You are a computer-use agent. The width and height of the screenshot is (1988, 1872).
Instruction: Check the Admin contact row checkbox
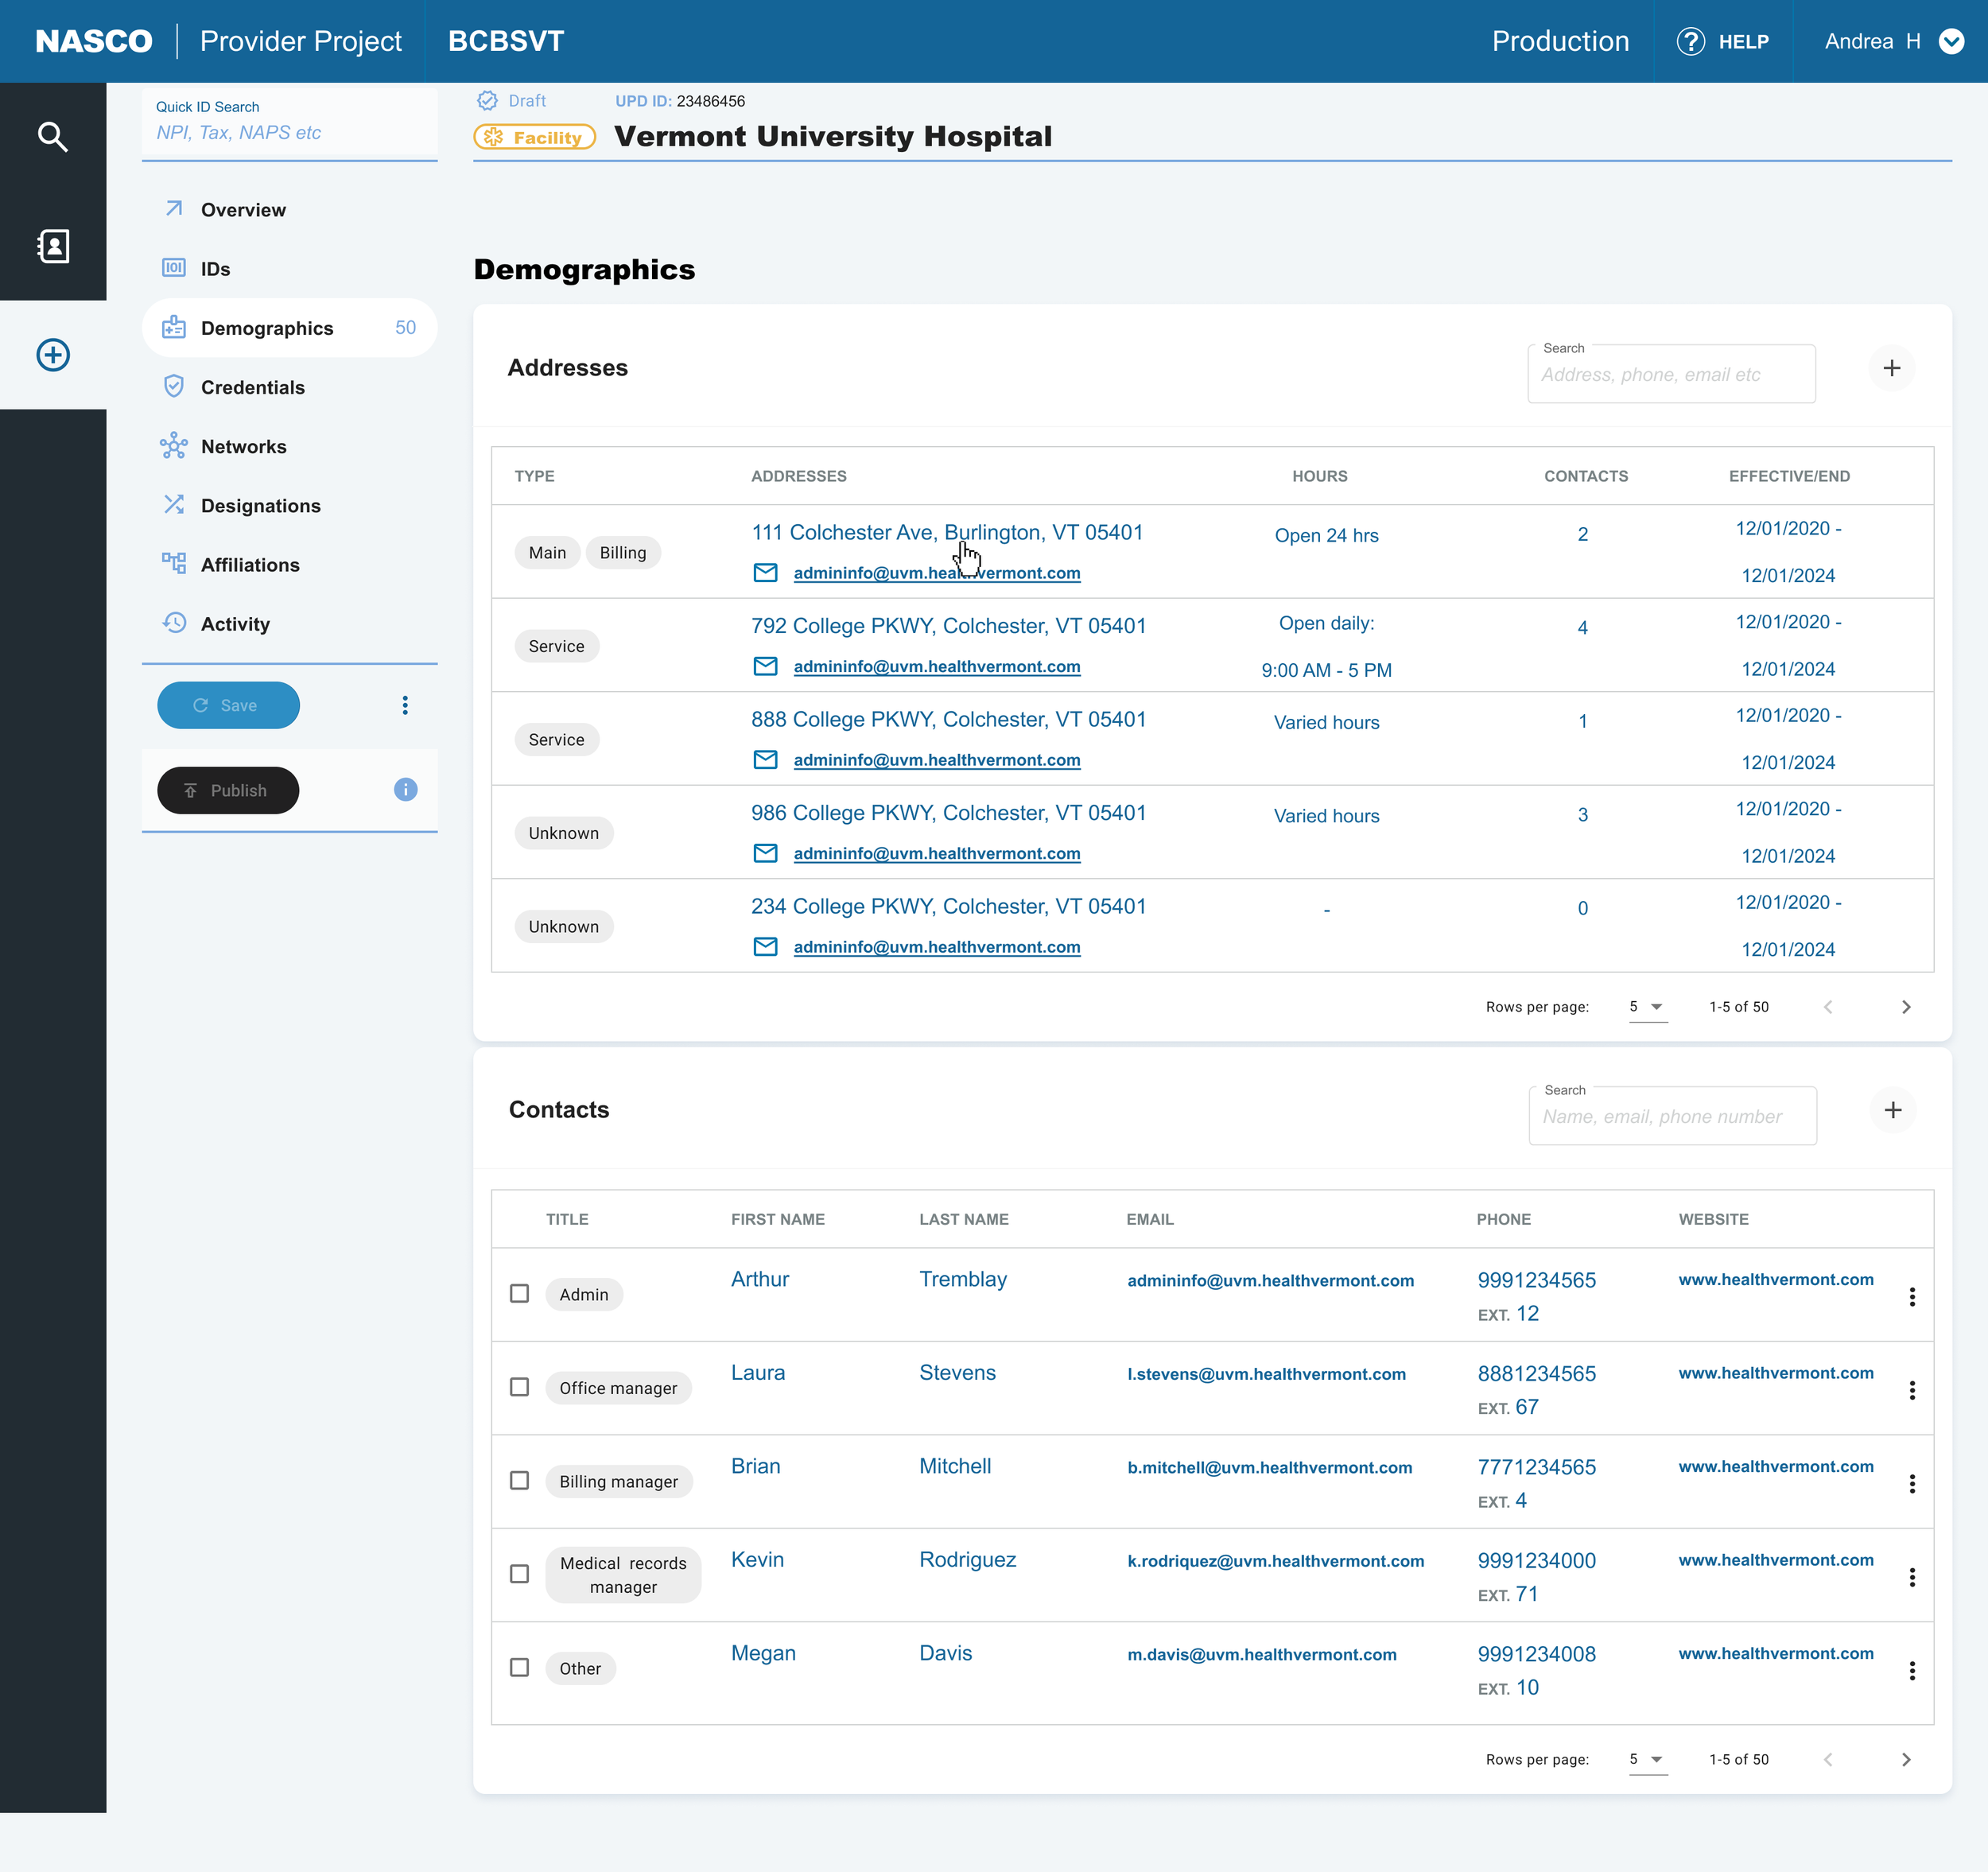pos(519,1294)
